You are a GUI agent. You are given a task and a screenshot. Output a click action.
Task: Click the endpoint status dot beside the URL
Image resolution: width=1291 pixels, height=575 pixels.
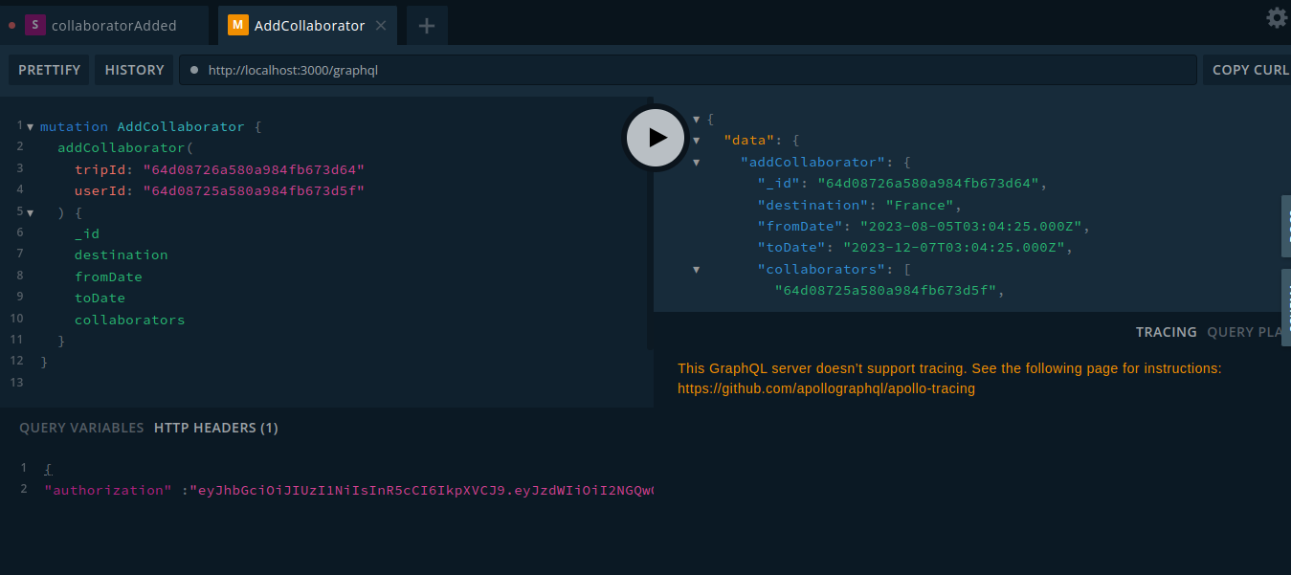[194, 70]
